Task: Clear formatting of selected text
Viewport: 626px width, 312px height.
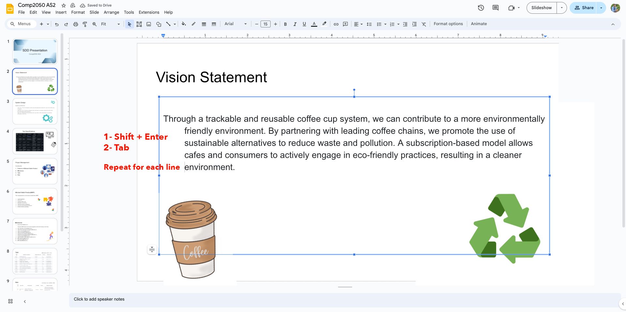Action: point(424,24)
